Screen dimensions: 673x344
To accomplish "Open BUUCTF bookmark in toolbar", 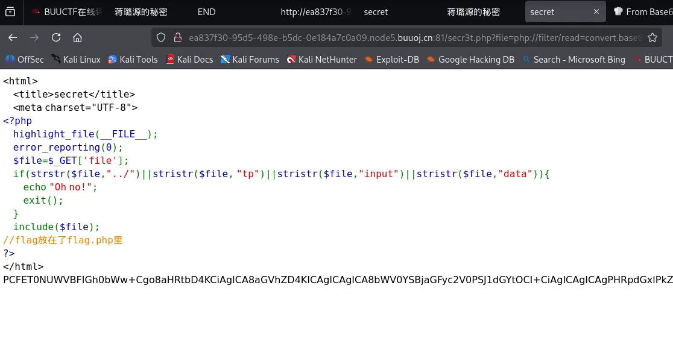I will [653, 60].
